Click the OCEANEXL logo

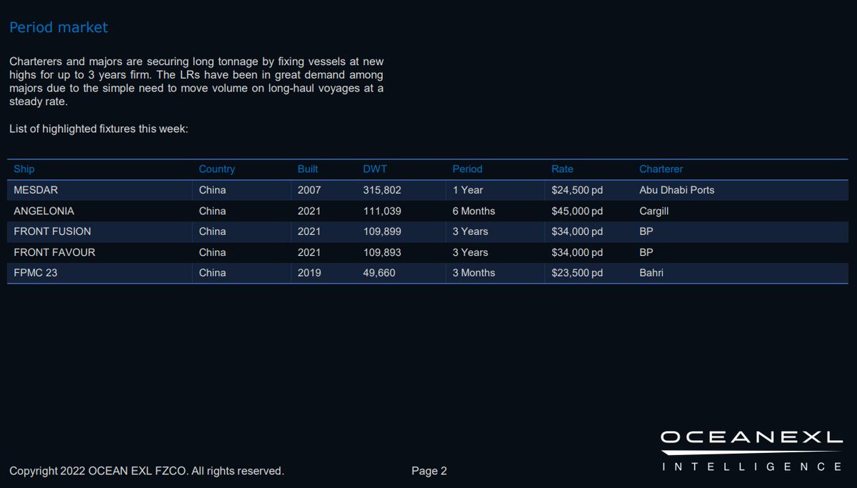coord(751,438)
